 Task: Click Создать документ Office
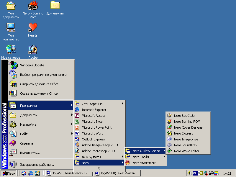click(x=41, y=94)
